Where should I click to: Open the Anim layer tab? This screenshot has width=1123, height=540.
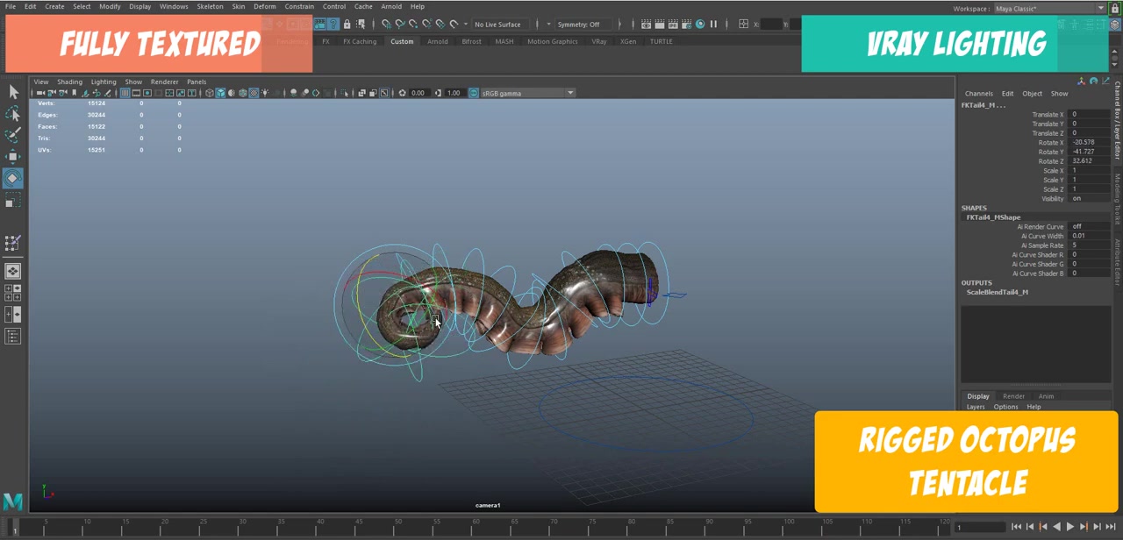coord(1046,396)
